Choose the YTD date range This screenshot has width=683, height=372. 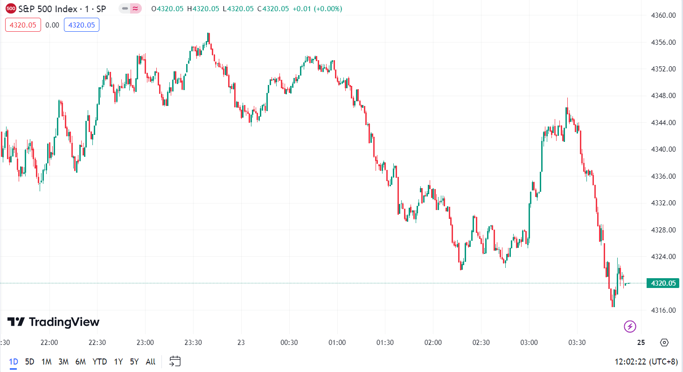tap(99, 361)
